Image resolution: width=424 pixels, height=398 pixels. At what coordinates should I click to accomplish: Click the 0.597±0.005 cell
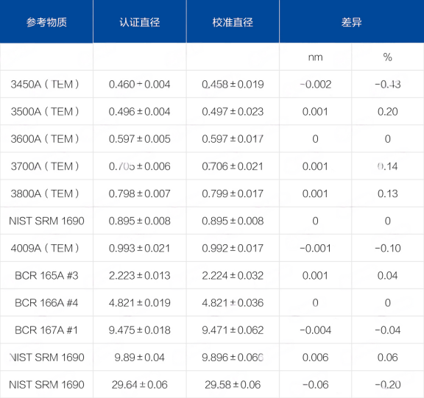(140, 139)
